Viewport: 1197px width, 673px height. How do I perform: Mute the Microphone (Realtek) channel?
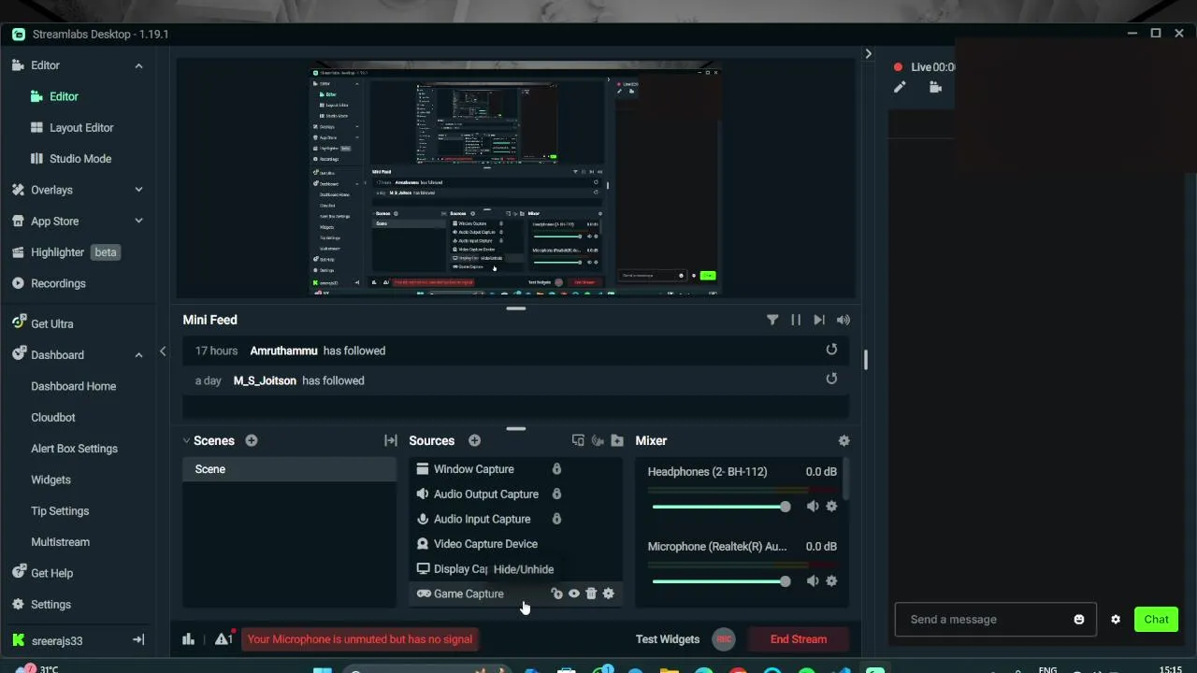tap(813, 580)
